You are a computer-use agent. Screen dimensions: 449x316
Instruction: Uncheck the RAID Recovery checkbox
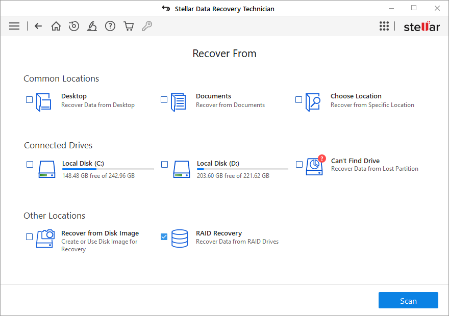pyautogui.click(x=164, y=236)
